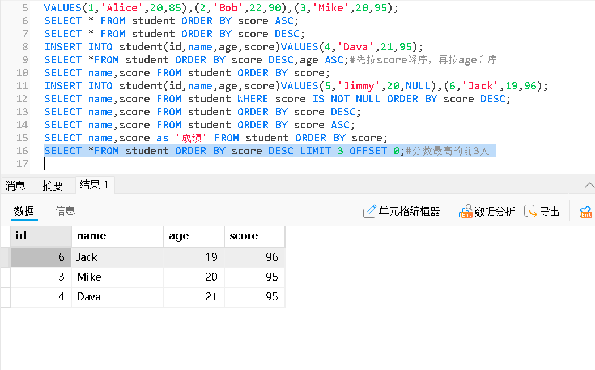
Task: Click score 95 in Mike row
Action: coord(254,277)
